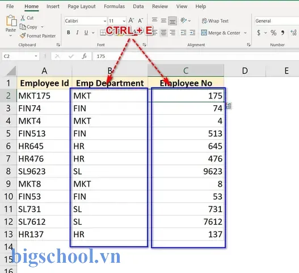Image resolution: width=299 pixels, height=273 pixels.
Task: Apply Percent Style format
Action: click(x=273, y=32)
